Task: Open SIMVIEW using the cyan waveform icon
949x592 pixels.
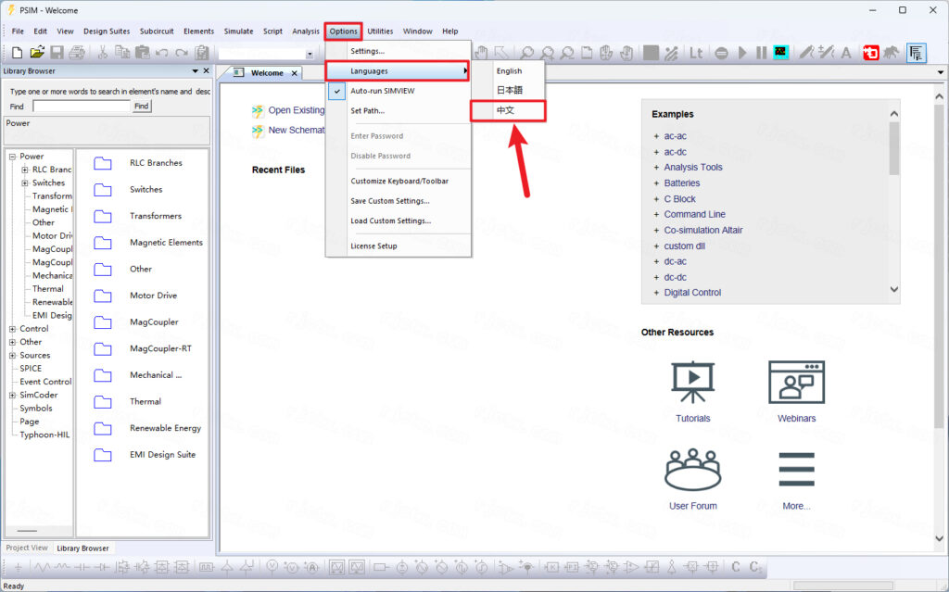Action: pyautogui.click(x=781, y=53)
